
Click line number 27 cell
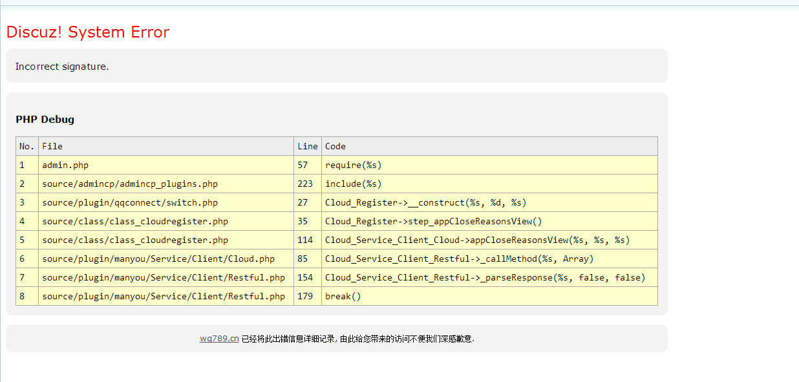tap(308, 202)
